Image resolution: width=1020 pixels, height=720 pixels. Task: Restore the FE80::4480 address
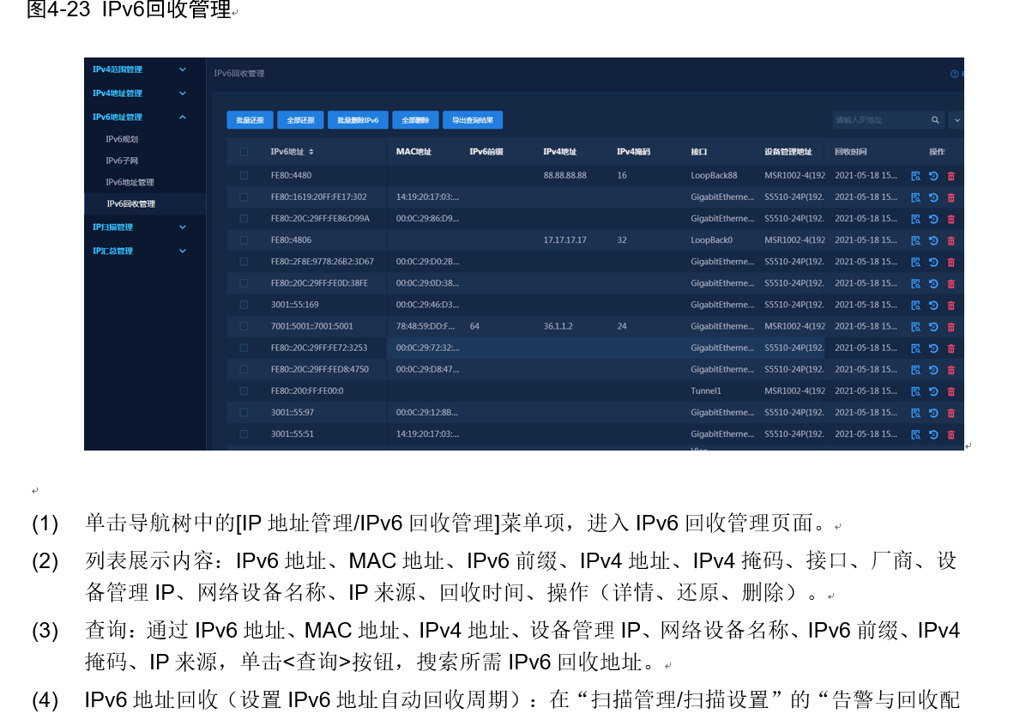click(933, 176)
